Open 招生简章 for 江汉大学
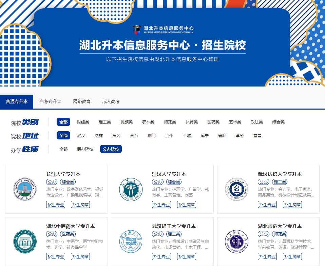325x268 pixels. coord(187,205)
